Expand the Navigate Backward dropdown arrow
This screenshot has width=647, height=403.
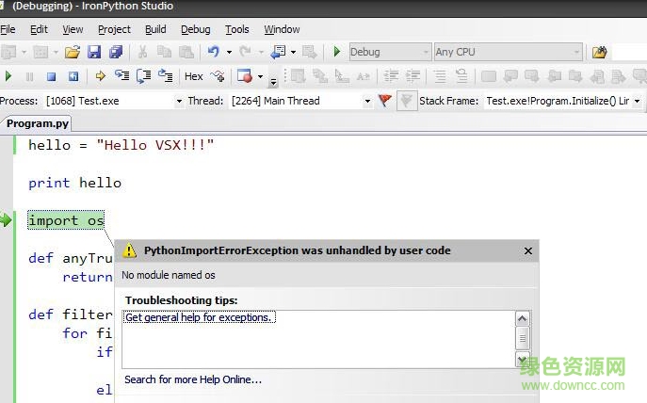[x=293, y=53]
